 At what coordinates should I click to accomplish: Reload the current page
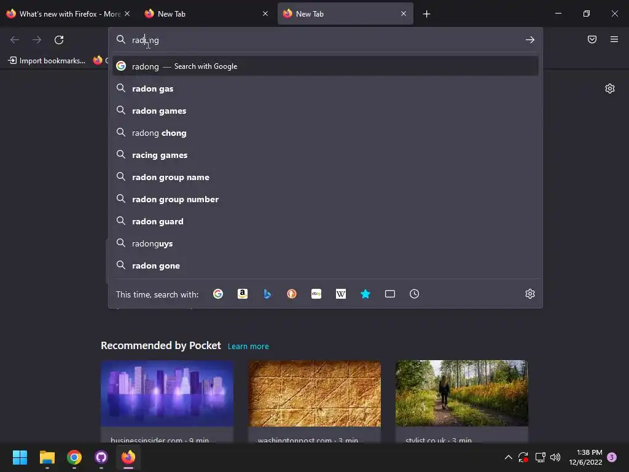pos(59,40)
